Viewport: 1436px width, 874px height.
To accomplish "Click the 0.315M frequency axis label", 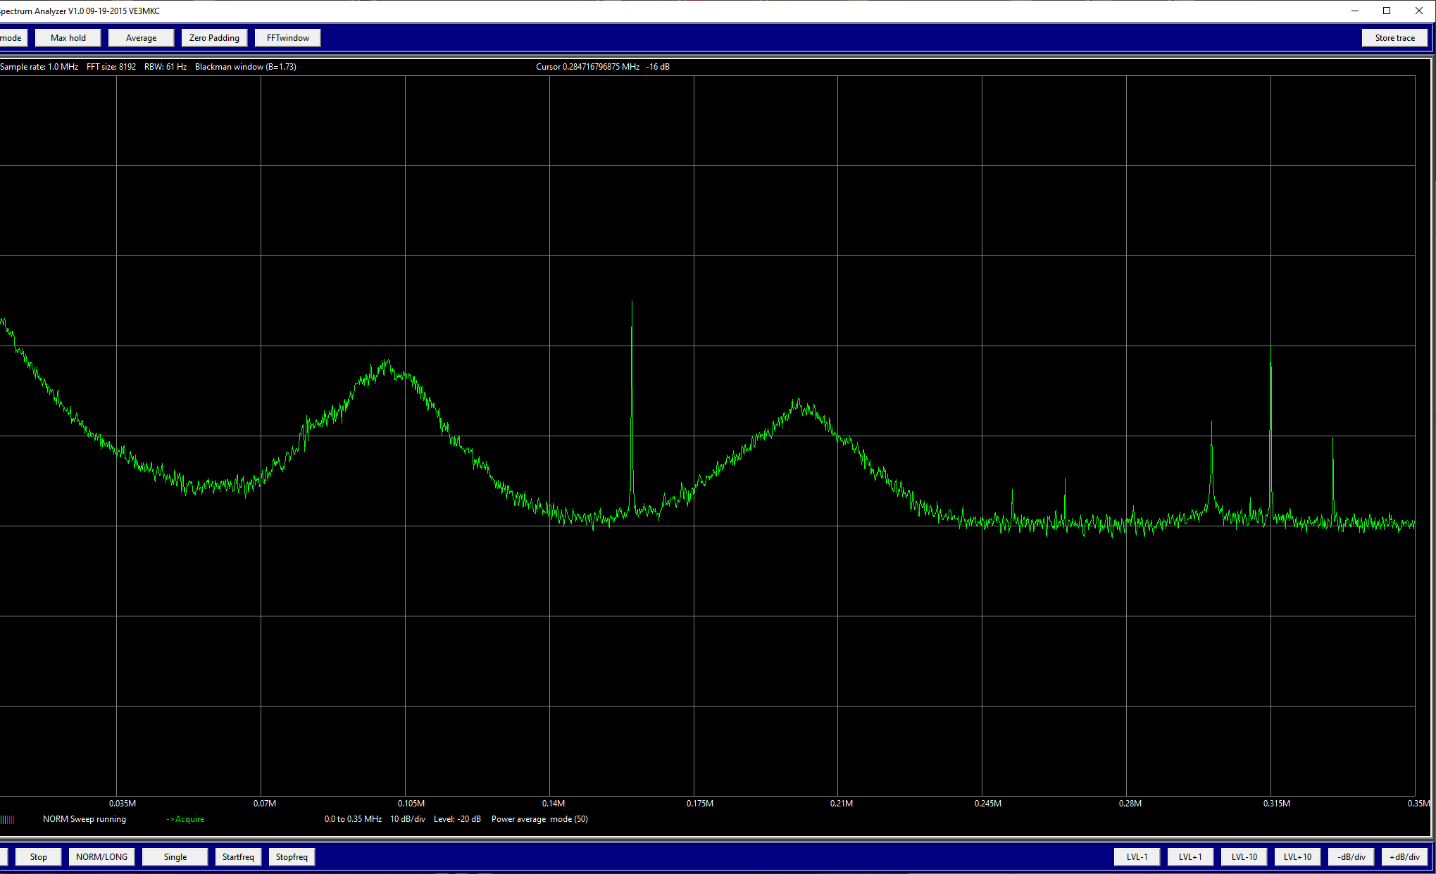I will pyautogui.click(x=1277, y=803).
